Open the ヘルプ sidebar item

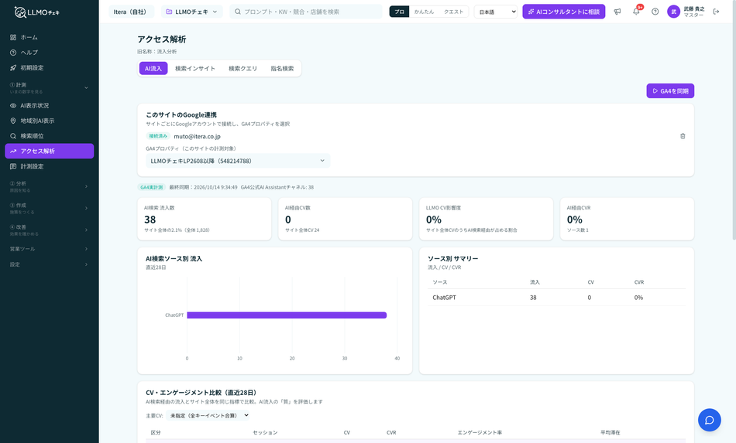tap(50, 53)
